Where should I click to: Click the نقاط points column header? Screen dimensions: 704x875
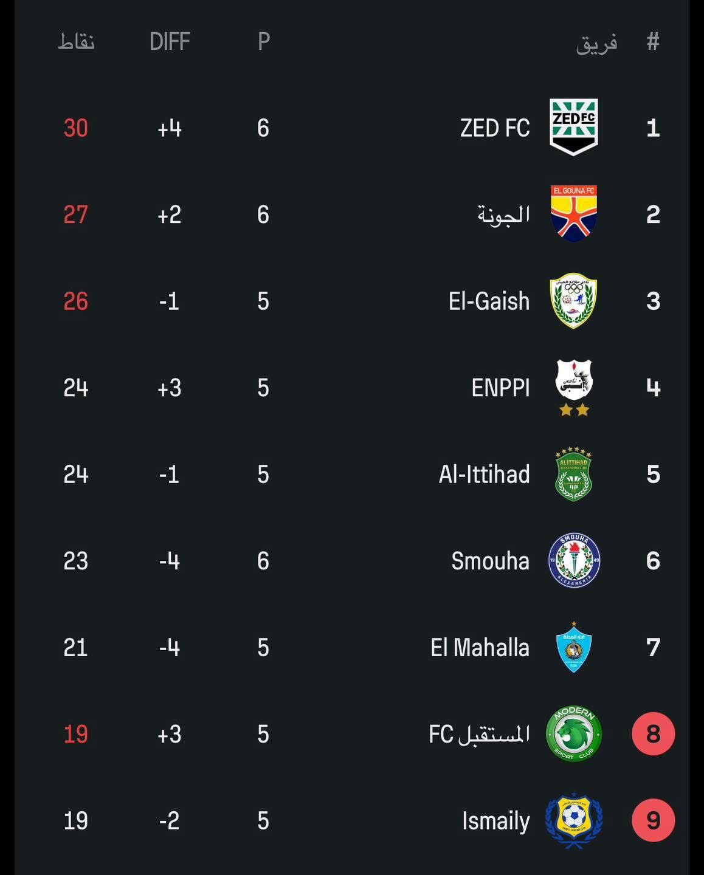tap(76, 41)
